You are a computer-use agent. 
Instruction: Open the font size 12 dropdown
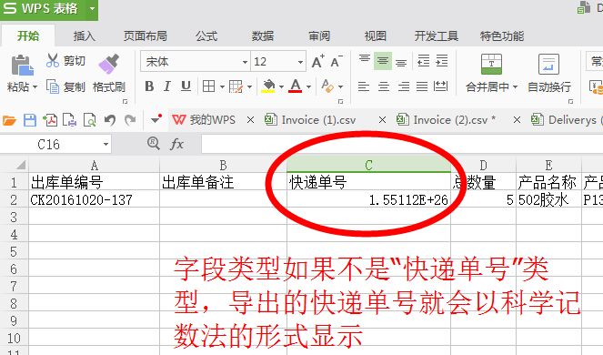[x=300, y=62]
